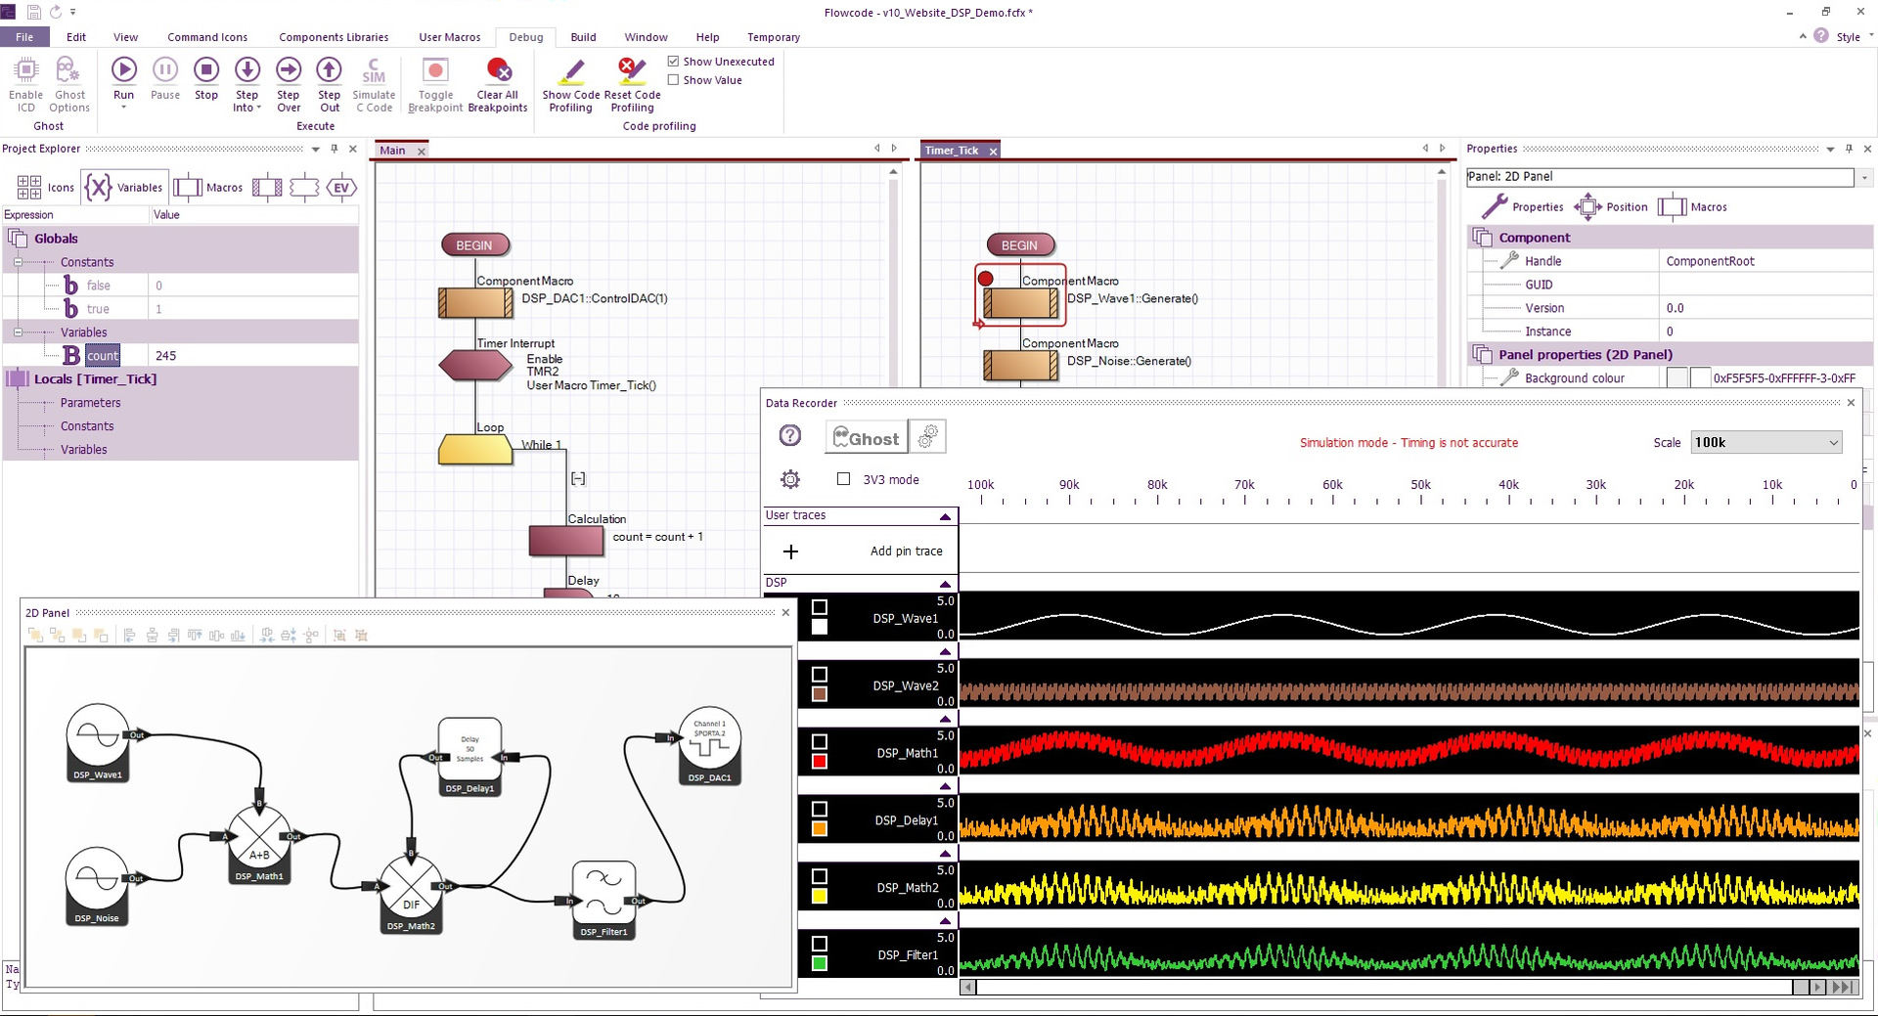Enable the 3V3 mode checkbox
This screenshot has height=1016, width=1878.
click(843, 479)
